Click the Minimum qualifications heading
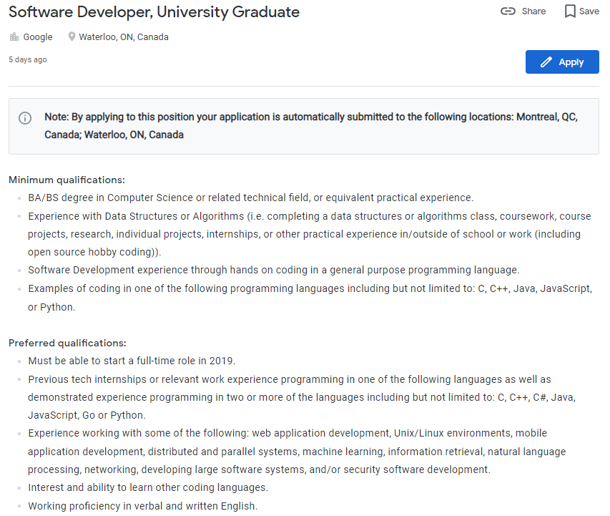The image size is (610, 516). pyautogui.click(x=67, y=180)
